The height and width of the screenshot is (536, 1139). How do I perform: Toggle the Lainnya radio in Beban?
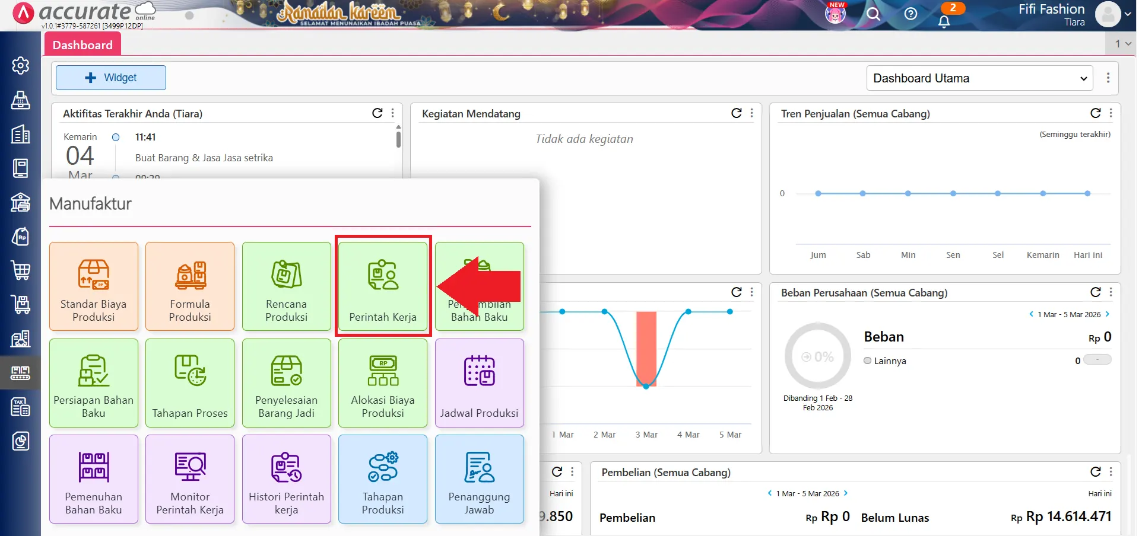click(x=868, y=360)
